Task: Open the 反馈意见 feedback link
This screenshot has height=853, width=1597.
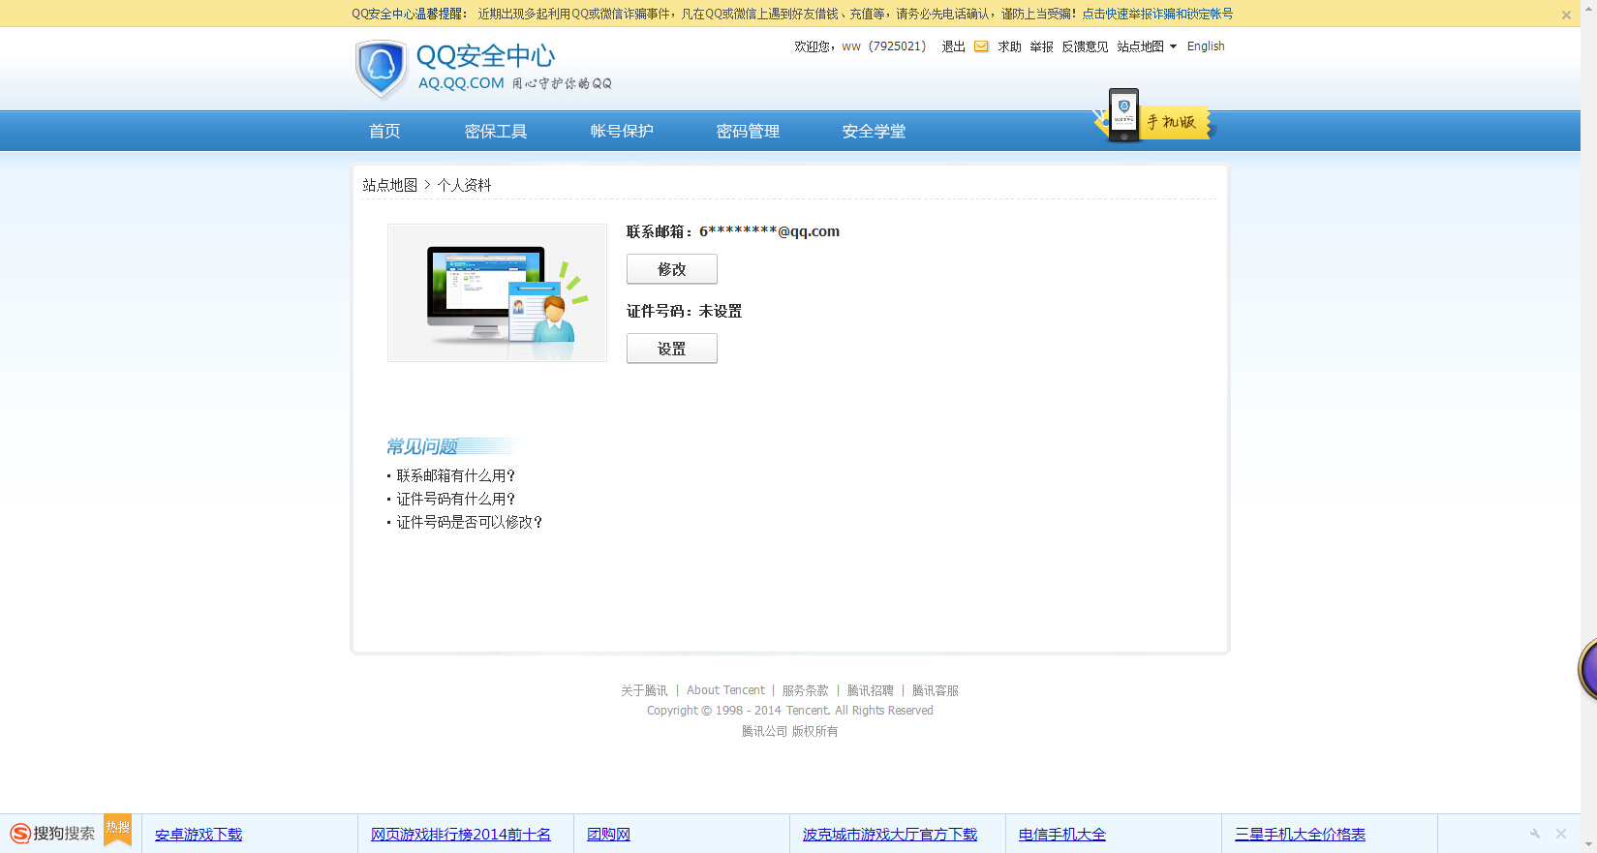Action: coord(1085,46)
